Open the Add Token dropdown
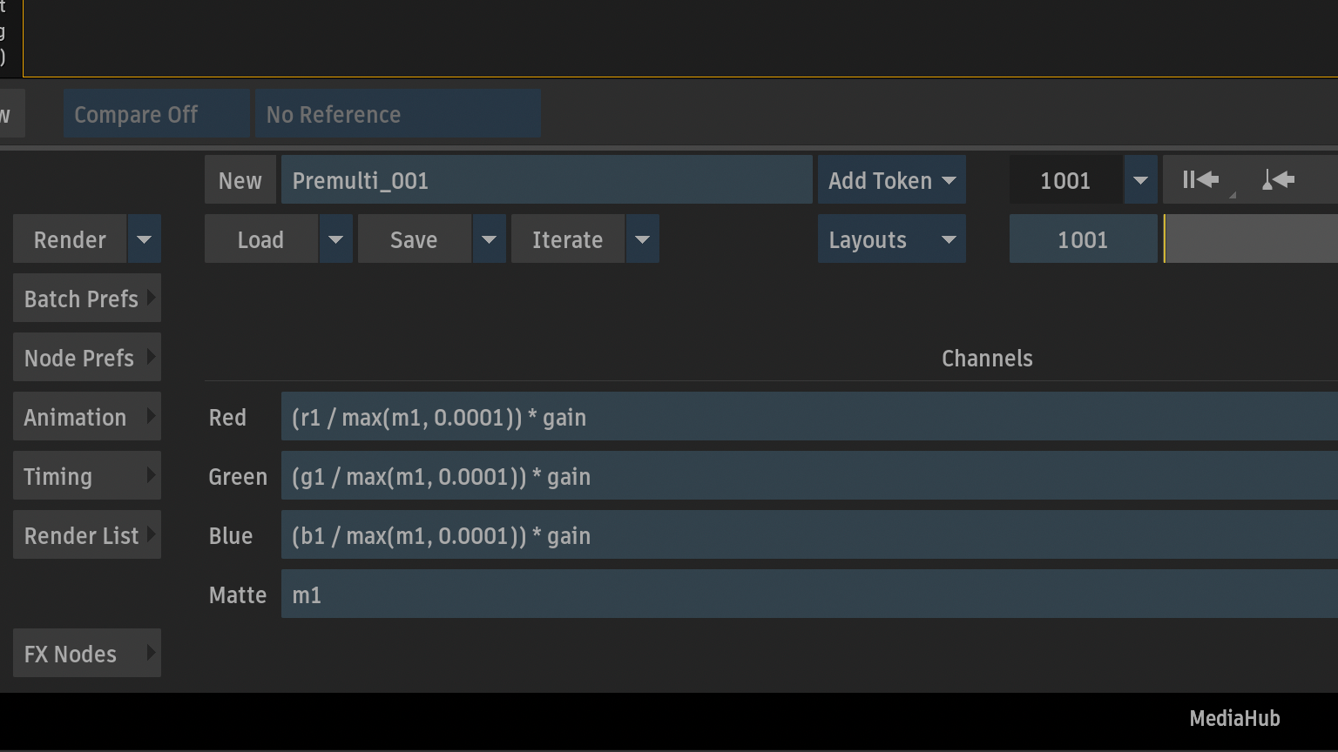 pos(892,180)
